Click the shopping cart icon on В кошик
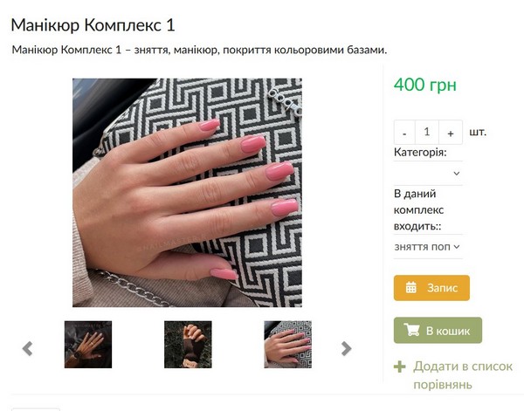Viewport: 524px width, 411px height. pos(411,330)
